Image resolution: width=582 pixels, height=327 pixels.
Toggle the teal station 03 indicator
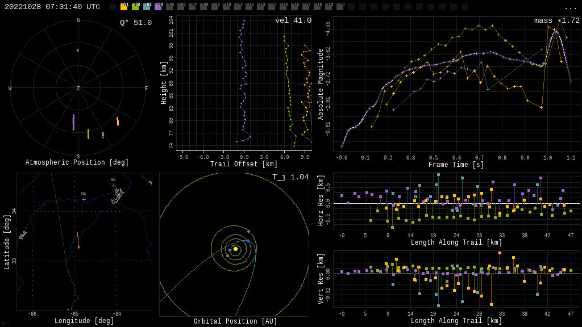click(147, 7)
